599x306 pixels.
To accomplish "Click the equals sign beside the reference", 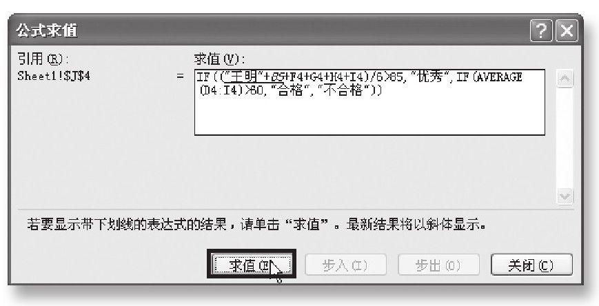I will (181, 76).
